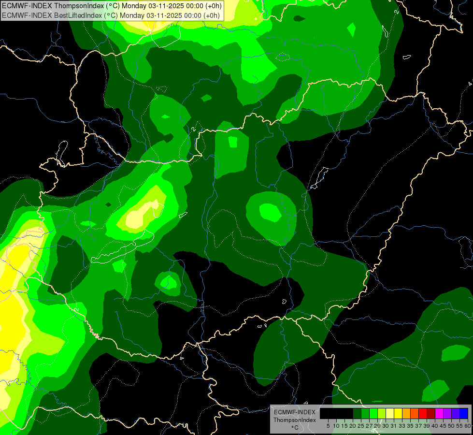Click the bright red legend swatch (37–39)
This screenshot has width=473, height=435.
(423, 413)
